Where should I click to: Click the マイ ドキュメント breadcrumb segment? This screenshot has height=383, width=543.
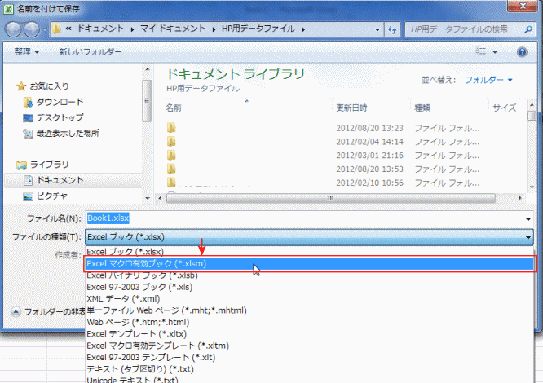pos(173,29)
